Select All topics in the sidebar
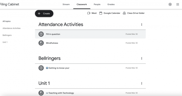 pos(6,21)
